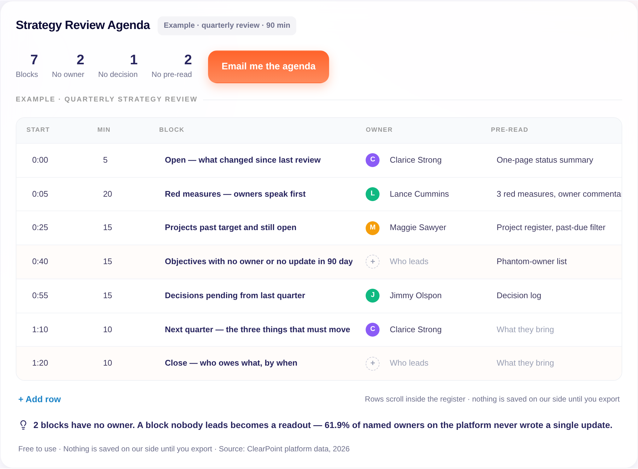Click the 'Example · quarterly review · 90 min' badge
Viewport: 638px width, 469px height.
coord(227,26)
